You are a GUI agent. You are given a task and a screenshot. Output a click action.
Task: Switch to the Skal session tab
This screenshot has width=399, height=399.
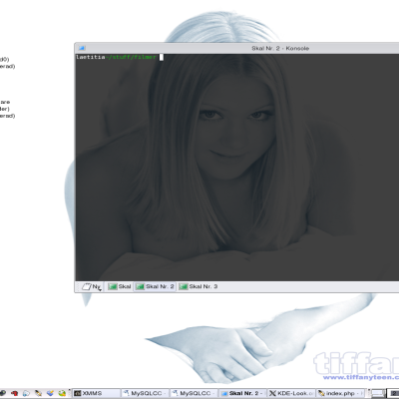120,286
